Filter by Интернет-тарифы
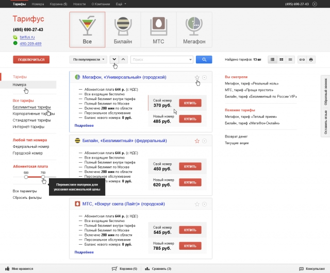 click(x=28, y=127)
